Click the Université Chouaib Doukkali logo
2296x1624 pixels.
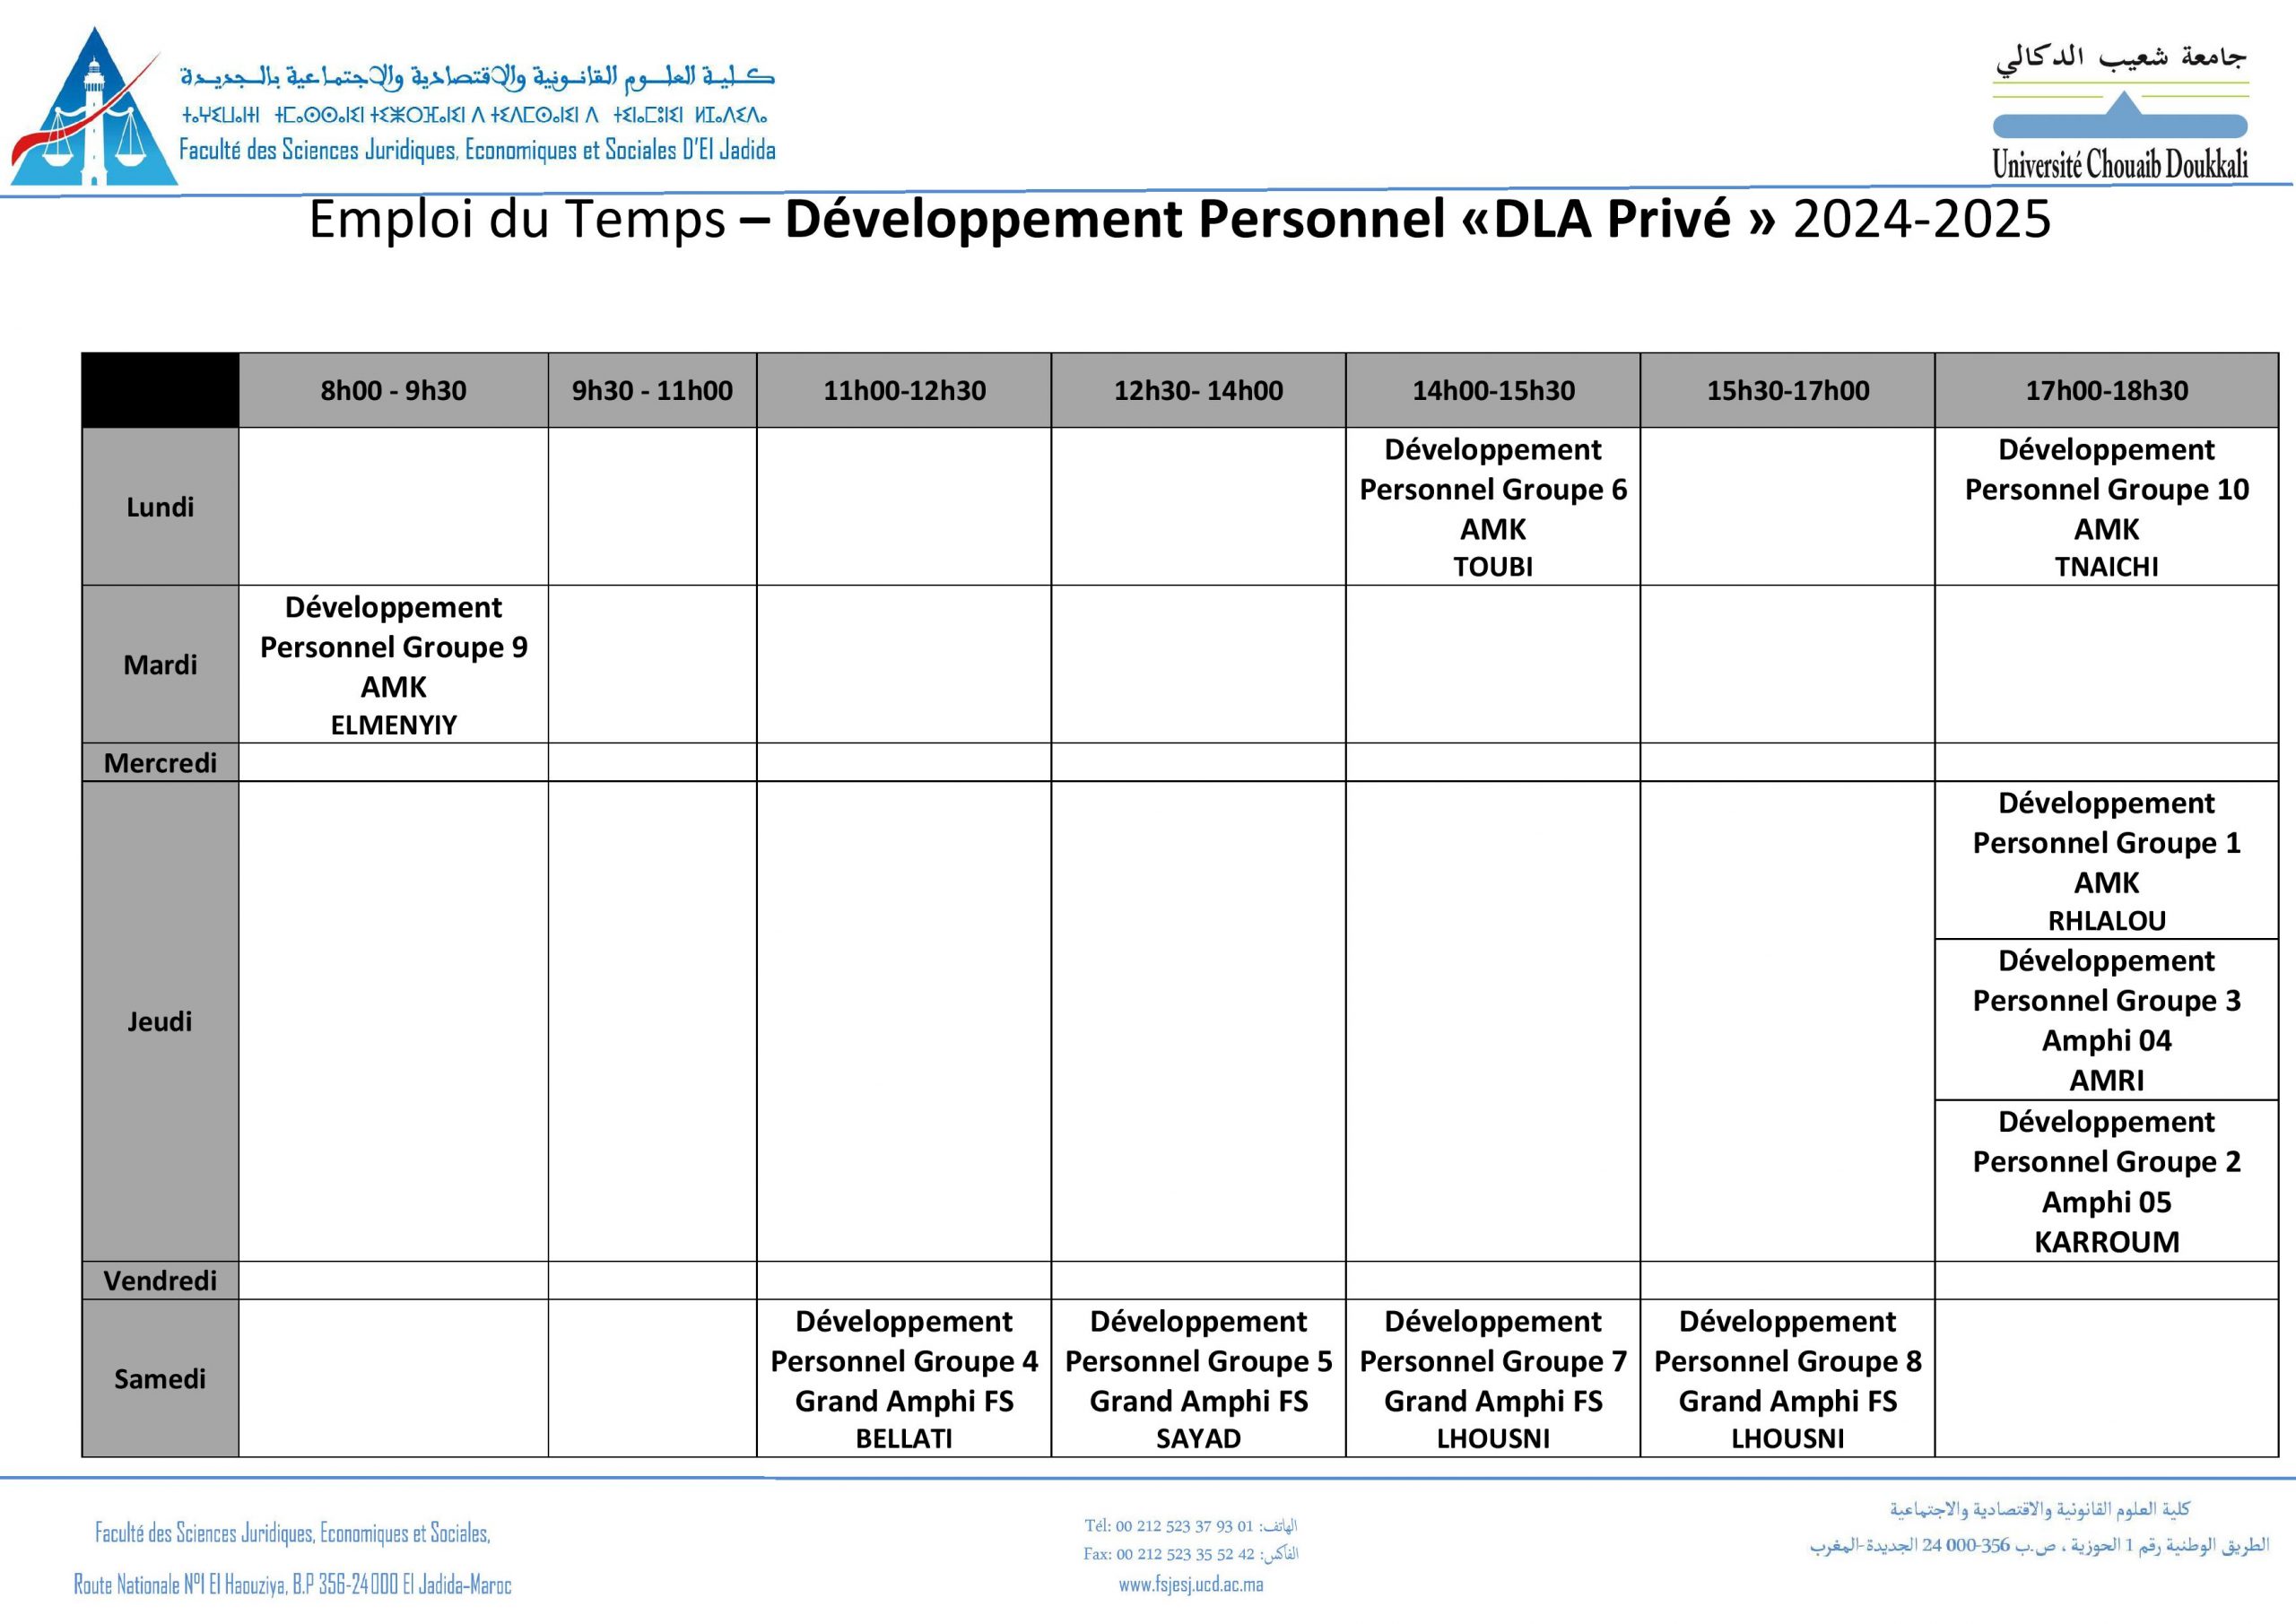pos(2120,112)
